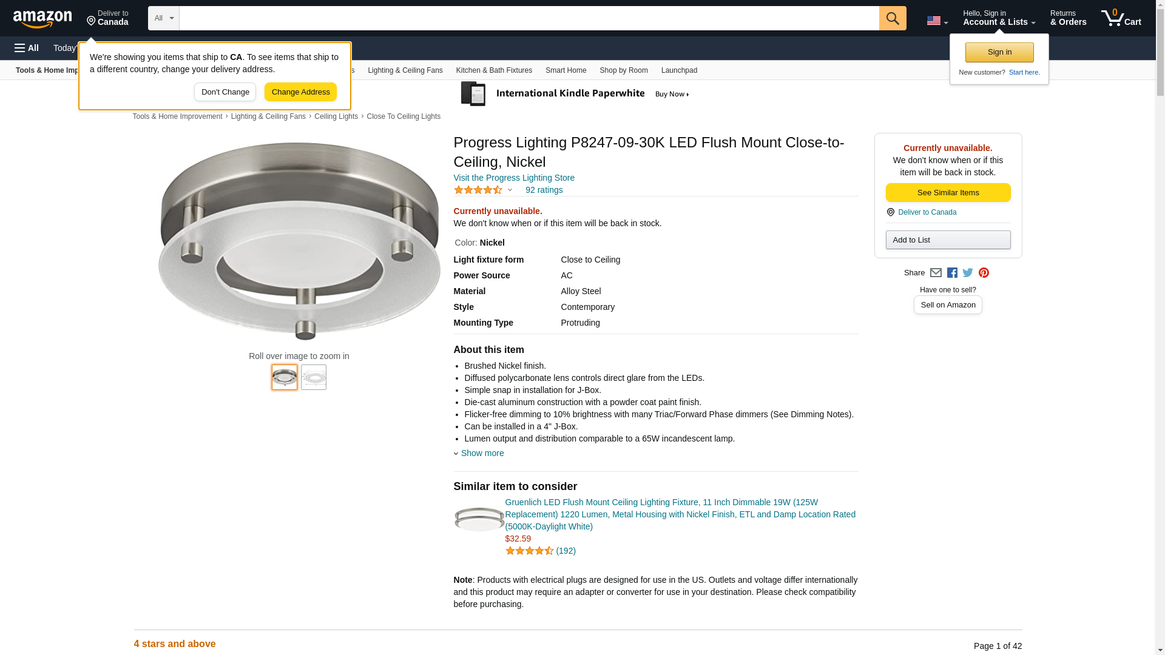Open the search category dropdown
The height and width of the screenshot is (655, 1165).
(164, 18)
